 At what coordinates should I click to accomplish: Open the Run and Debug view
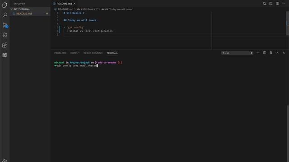click(x=5, y=35)
